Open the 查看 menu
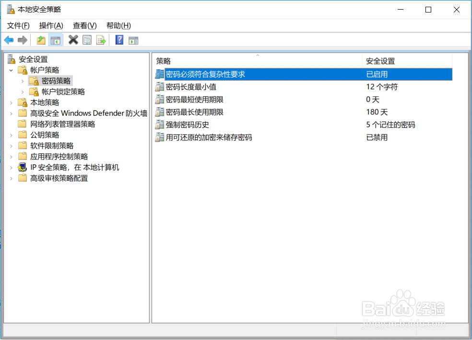Viewport: 472px width, 340px height. point(84,25)
